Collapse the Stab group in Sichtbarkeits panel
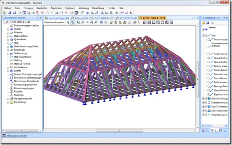The image size is (232, 145). point(203,36)
